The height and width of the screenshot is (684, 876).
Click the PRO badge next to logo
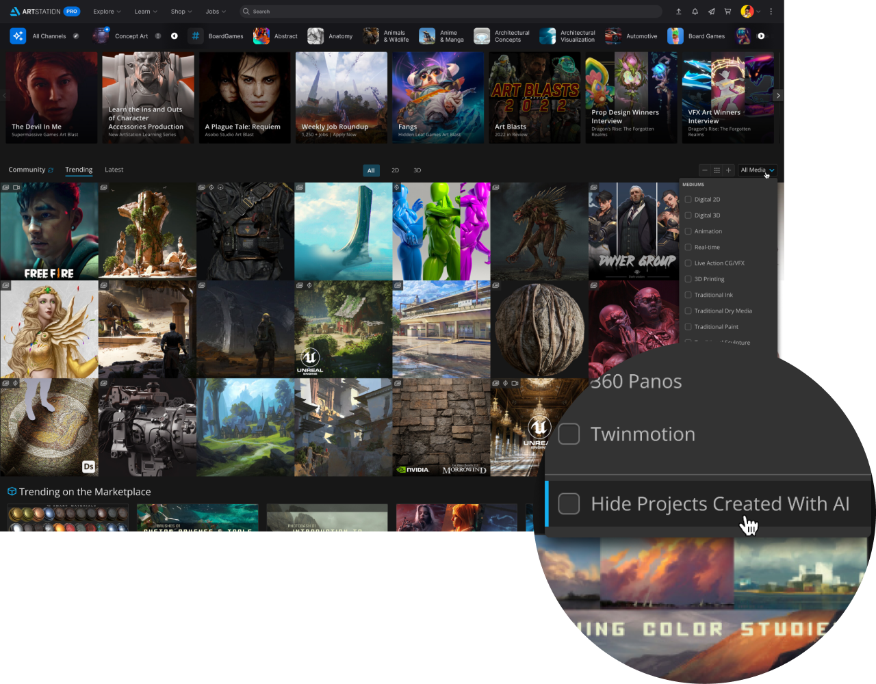72,12
